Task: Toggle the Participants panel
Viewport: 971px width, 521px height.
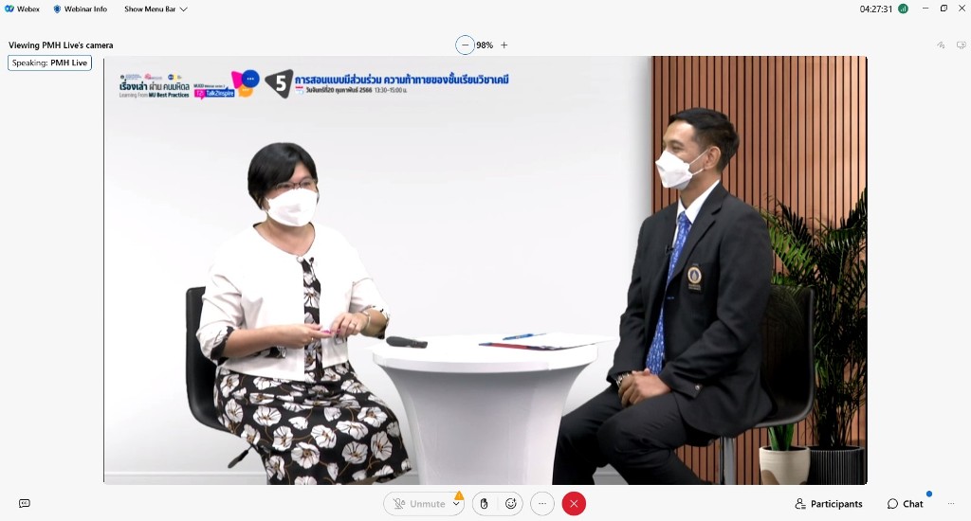Action: coord(829,504)
